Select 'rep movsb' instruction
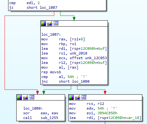The image size is (147, 124). coord(51,72)
